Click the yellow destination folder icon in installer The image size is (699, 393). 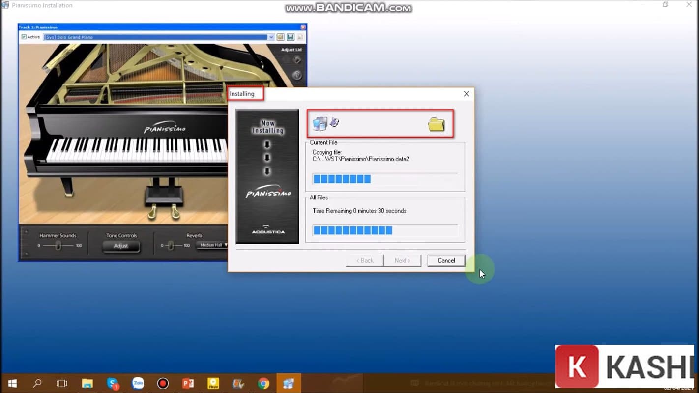pyautogui.click(x=436, y=124)
